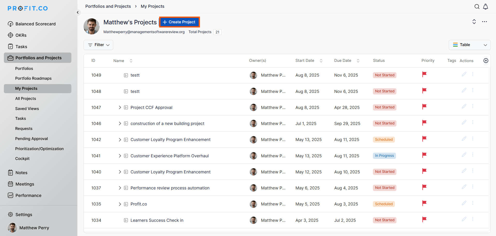Click the In Progress status badge
496x236 pixels.
[x=384, y=156]
